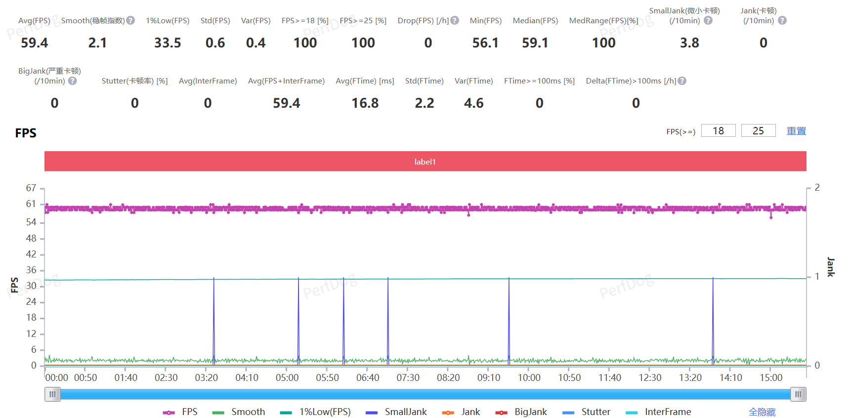Click the FPS threshold field showing 18

pos(718,131)
